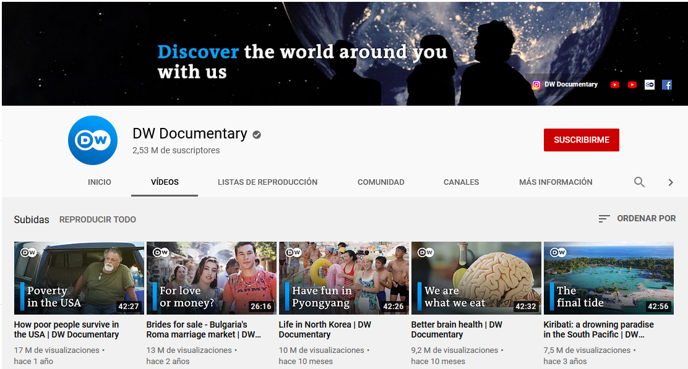Image resolution: width=688 pixels, height=369 pixels.
Task: Click hace 2 años upload date
Action: tap(168, 362)
